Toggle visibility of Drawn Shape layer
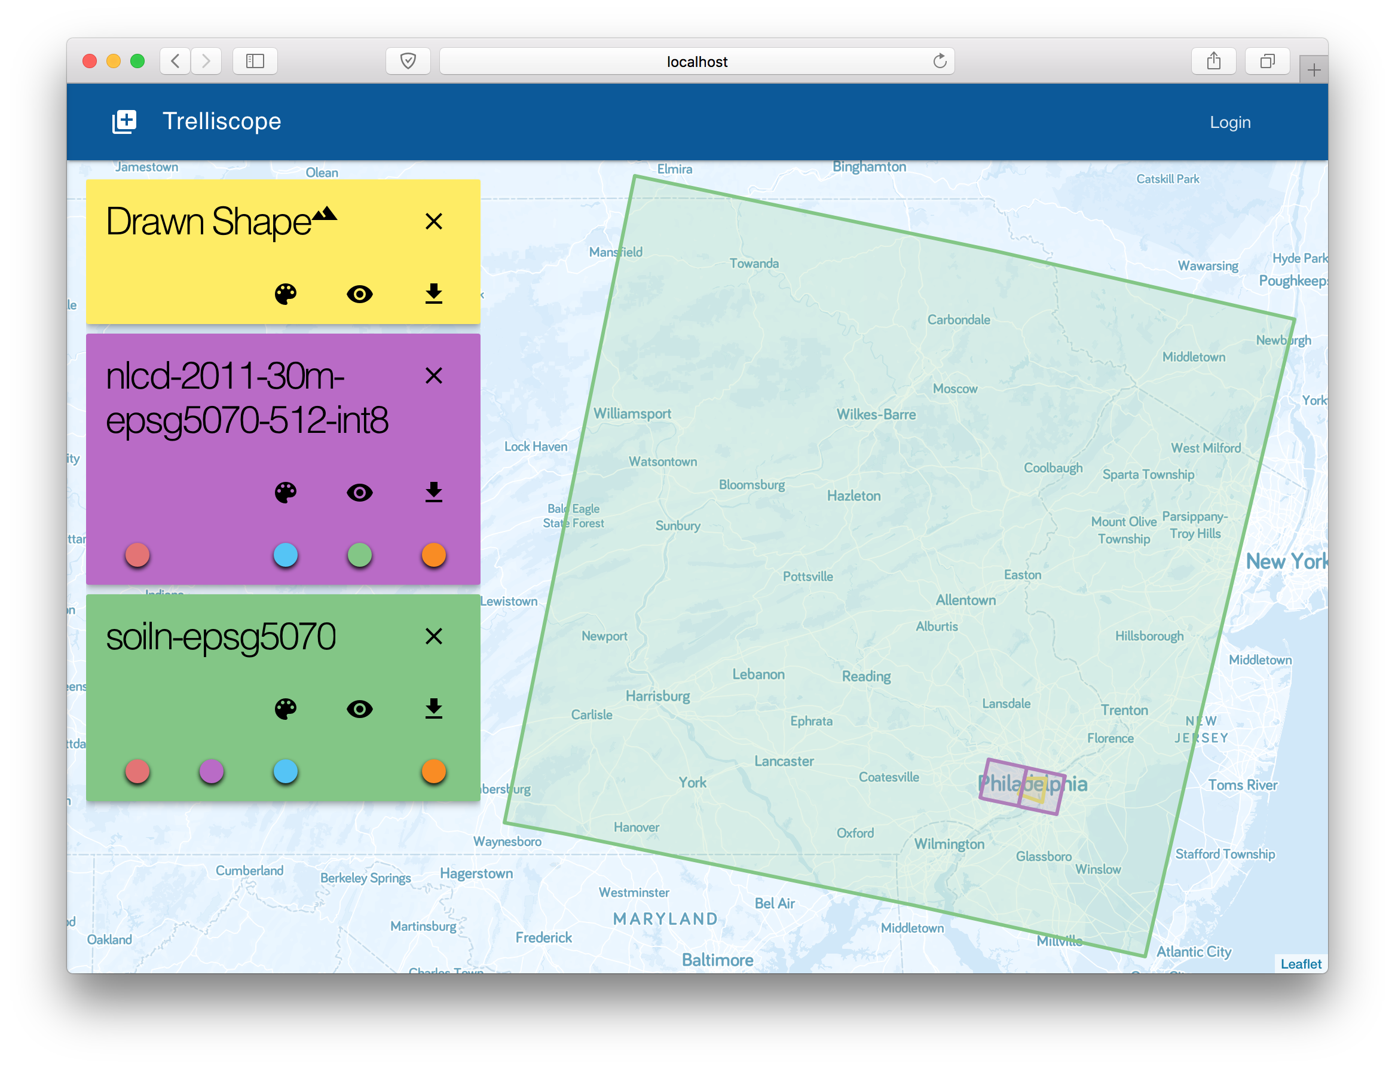This screenshot has width=1395, height=1069. (359, 294)
